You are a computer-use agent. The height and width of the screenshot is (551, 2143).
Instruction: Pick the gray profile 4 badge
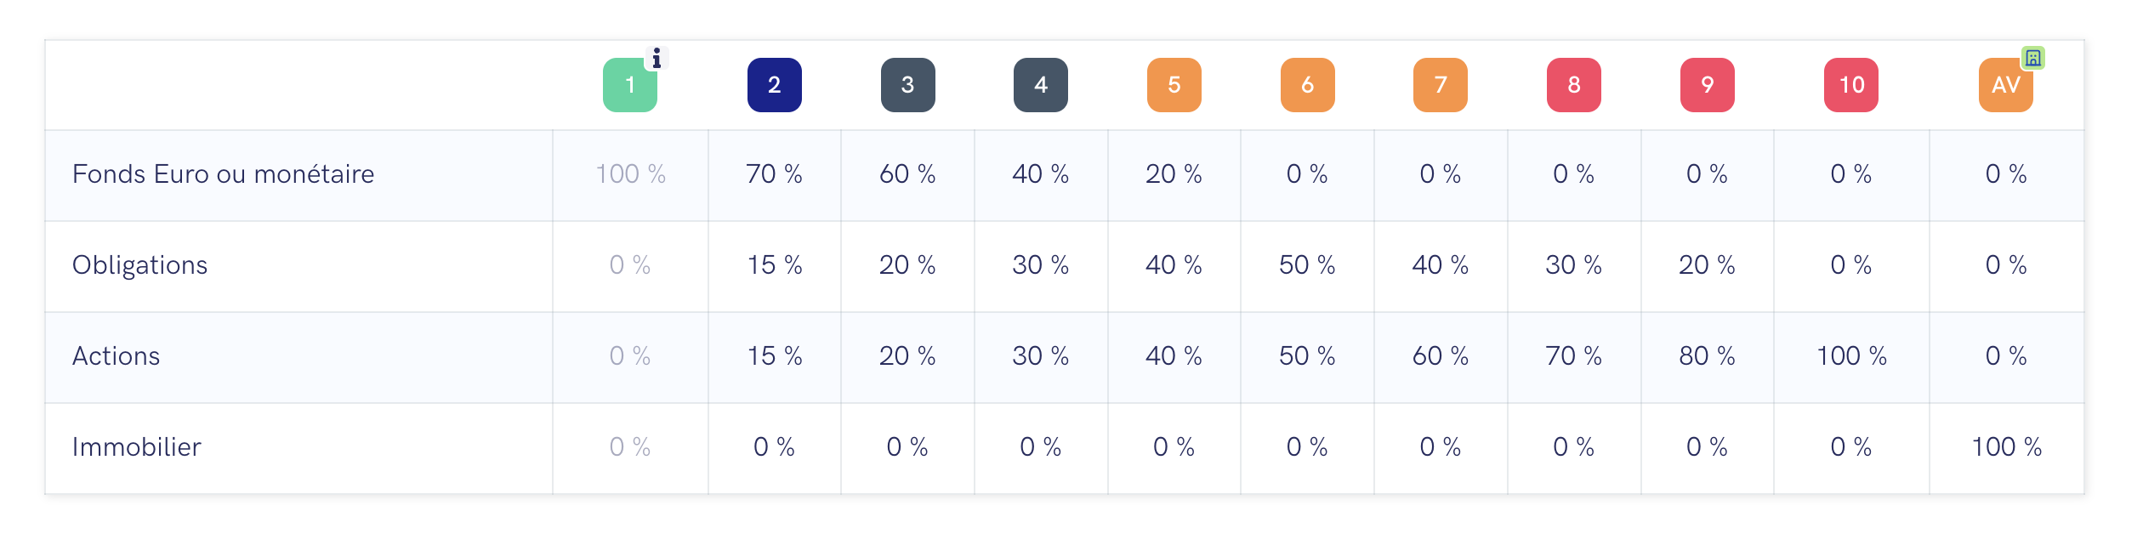[x=1040, y=85]
